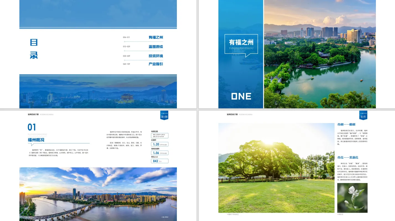The height and width of the screenshot is (221, 395).
Task: Click the 地理位置 label
Action: coord(154,132)
